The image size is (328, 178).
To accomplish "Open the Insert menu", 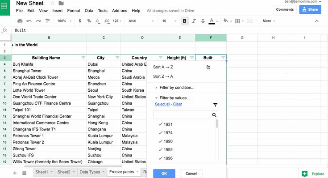I will 57,11.
